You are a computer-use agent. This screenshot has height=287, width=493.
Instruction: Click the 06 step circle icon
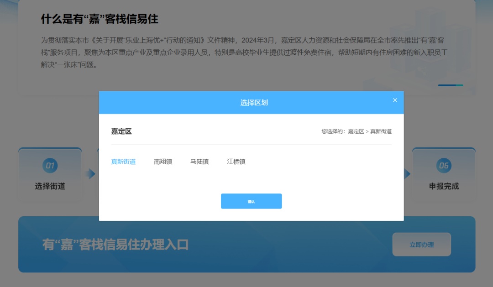point(444,166)
